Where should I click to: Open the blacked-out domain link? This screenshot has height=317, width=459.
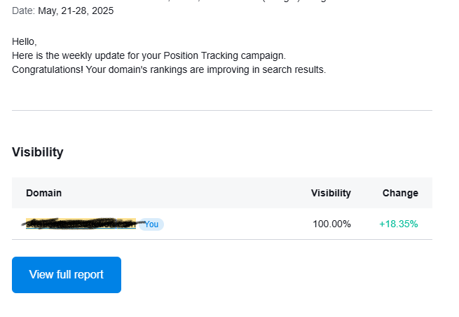click(x=81, y=224)
